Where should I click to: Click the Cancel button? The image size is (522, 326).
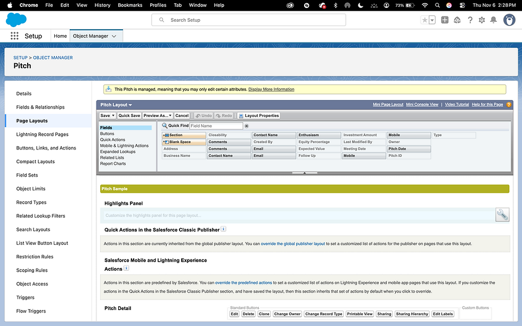(x=182, y=115)
